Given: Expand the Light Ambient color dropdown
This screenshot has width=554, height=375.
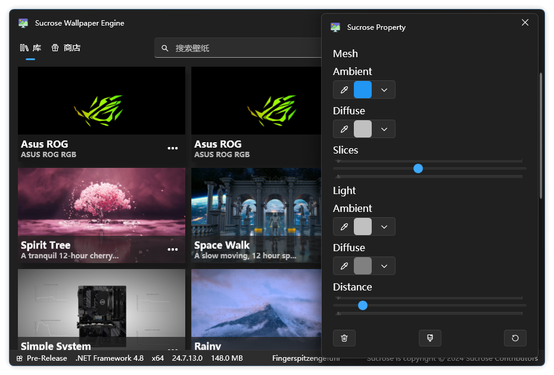Looking at the screenshot, I should click(x=384, y=227).
